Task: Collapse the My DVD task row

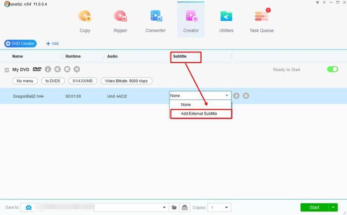Action: tap(7, 70)
